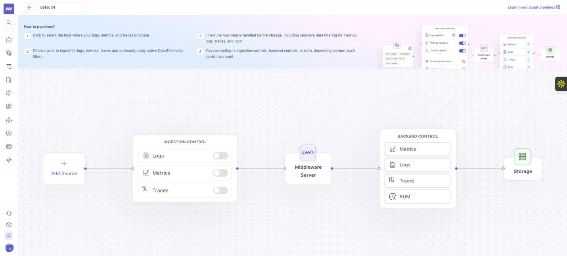567x256 pixels.
Task: Go to Home via the sidebar house icon
Action: 9,40
